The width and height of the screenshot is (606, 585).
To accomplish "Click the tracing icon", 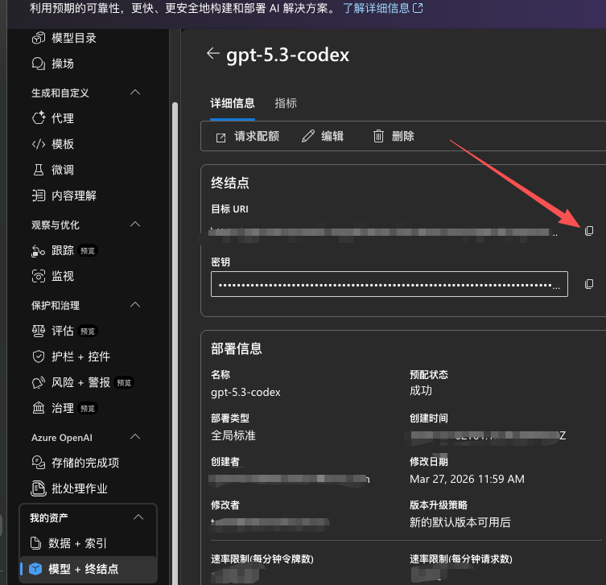I will [39, 250].
